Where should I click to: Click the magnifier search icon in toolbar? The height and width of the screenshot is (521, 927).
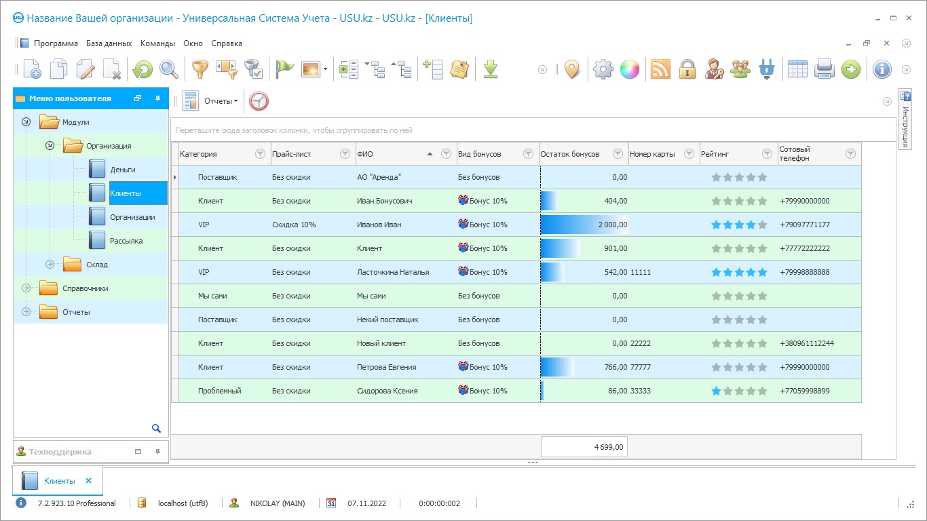coord(168,69)
